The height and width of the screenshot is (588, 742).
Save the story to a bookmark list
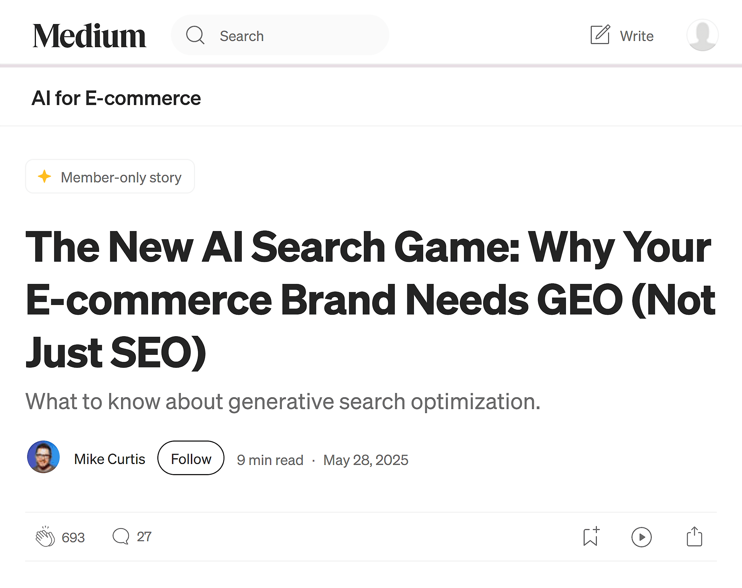(x=591, y=537)
